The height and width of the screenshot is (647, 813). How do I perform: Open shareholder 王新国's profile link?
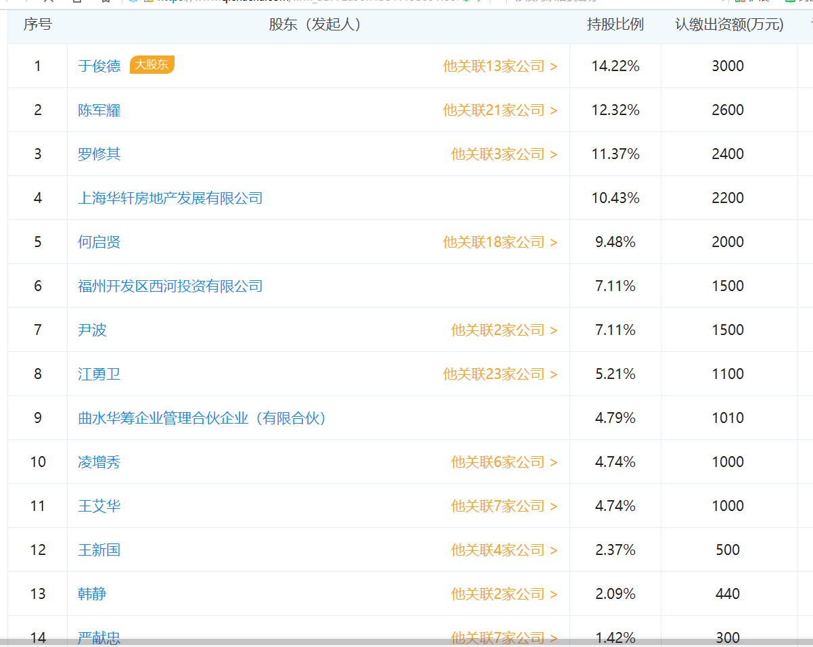pos(99,550)
